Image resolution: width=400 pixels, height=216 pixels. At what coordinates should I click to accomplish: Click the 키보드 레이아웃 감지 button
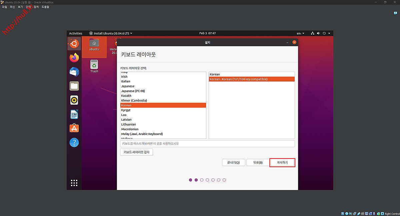pyautogui.click(x=137, y=152)
